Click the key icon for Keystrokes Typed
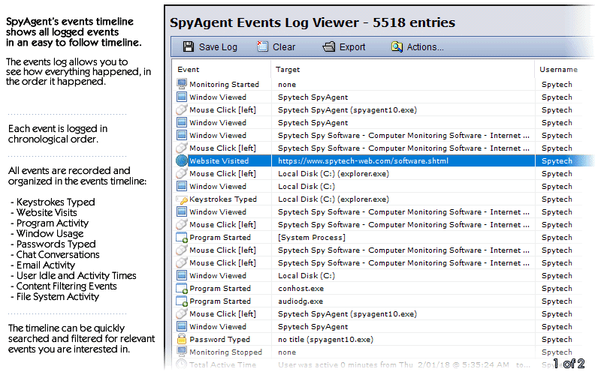Screen dimensions: 601x375 [x=181, y=199]
